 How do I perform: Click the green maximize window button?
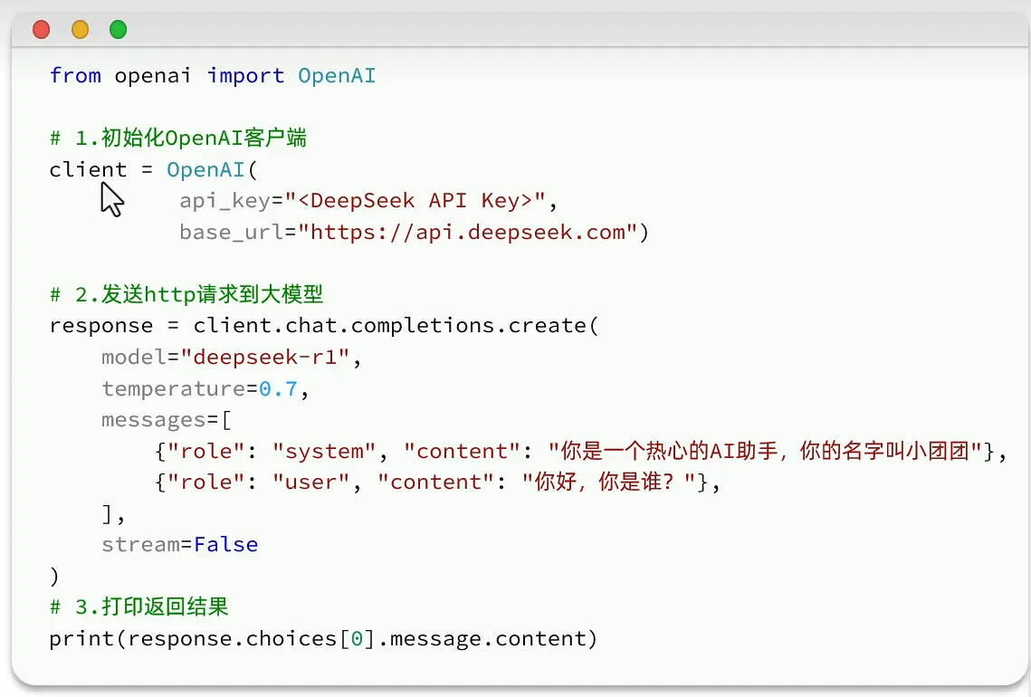click(118, 30)
